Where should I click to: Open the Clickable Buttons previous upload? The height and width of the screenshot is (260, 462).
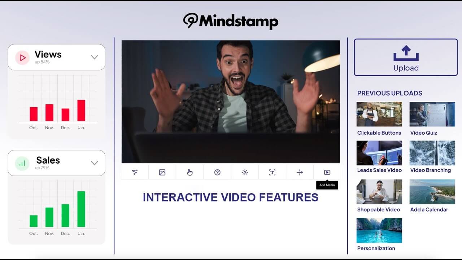coord(379,114)
